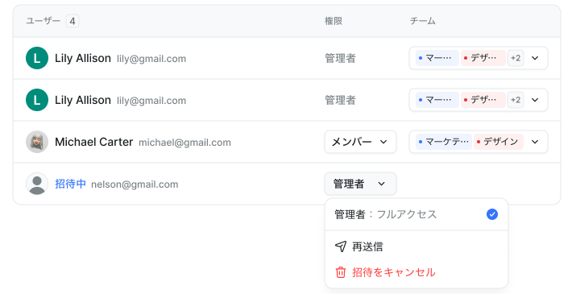Choose 招待をキャンセル from the menu
This screenshot has width=572, height=294.
tap(417, 272)
